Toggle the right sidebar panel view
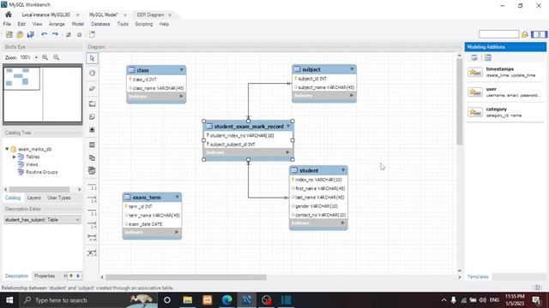This screenshot has width=549, height=308. pos(543,34)
